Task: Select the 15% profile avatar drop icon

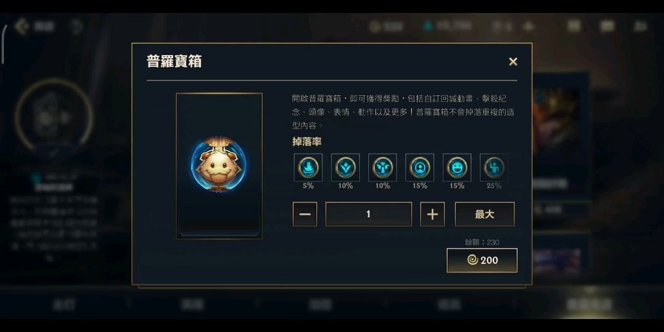Action: (420, 167)
